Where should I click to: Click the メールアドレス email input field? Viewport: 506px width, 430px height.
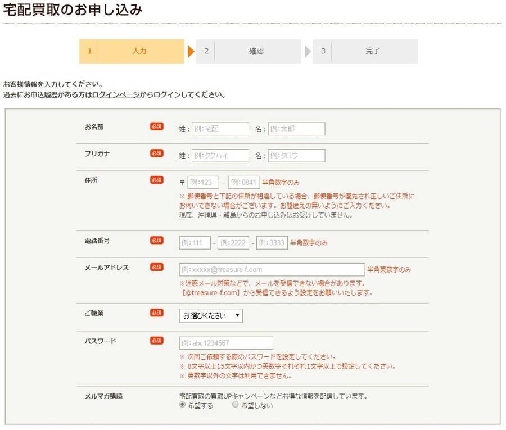pos(272,270)
